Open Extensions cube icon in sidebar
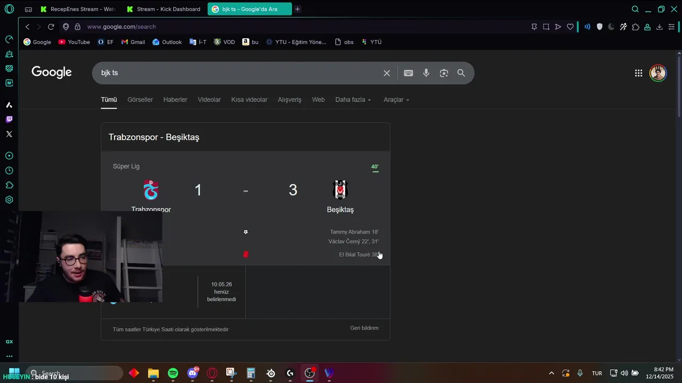Viewport: 682px width, 383px height. [9, 185]
